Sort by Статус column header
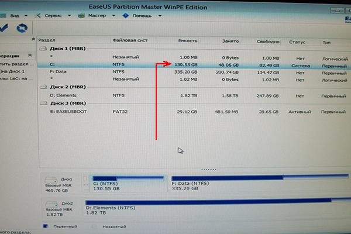Image resolution: width=351 pixels, height=234 pixels. click(x=297, y=42)
